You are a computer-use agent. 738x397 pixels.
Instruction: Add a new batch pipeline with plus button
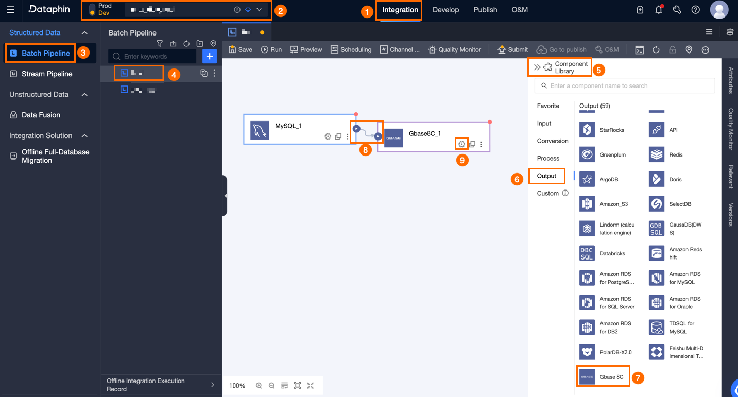point(210,56)
